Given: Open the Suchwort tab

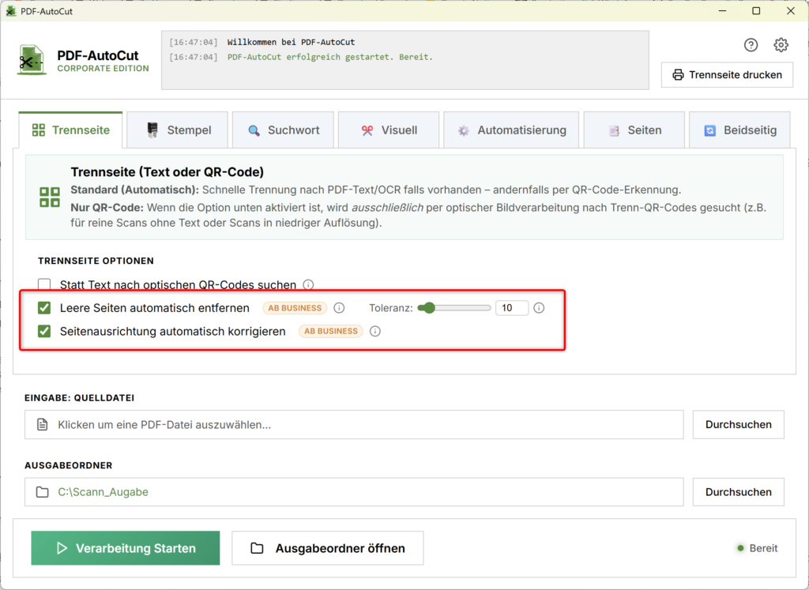Looking at the screenshot, I should (x=284, y=130).
